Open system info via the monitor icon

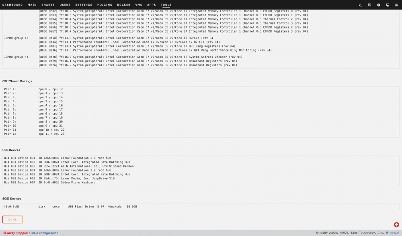(x=388, y=5)
